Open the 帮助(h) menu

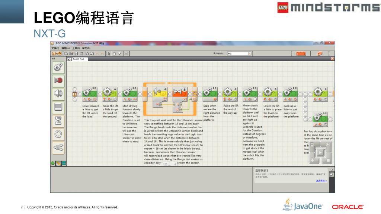(x=86, y=48)
